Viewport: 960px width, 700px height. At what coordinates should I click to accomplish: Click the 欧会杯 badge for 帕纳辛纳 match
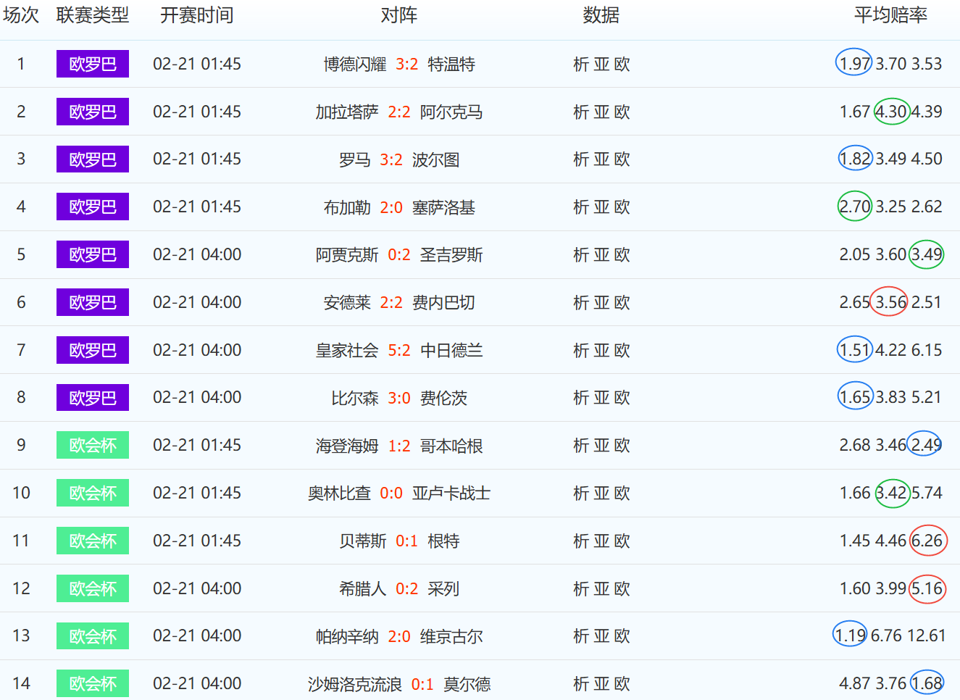click(x=93, y=636)
